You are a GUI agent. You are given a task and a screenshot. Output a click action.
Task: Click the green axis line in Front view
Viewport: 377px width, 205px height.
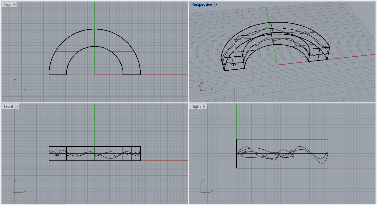[x=95, y=127]
